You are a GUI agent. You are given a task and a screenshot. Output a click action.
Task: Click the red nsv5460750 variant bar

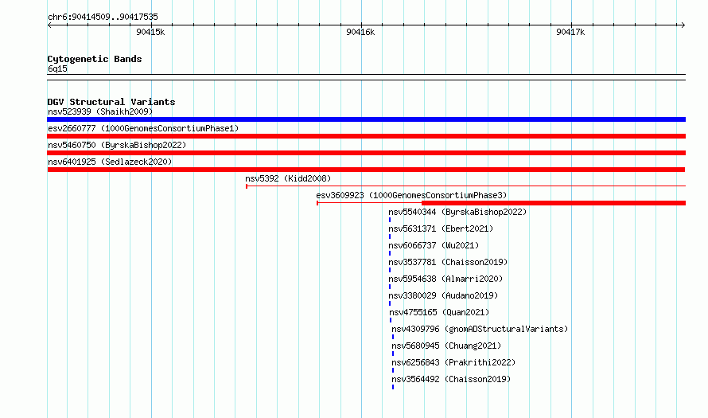click(x=366, y=153)
